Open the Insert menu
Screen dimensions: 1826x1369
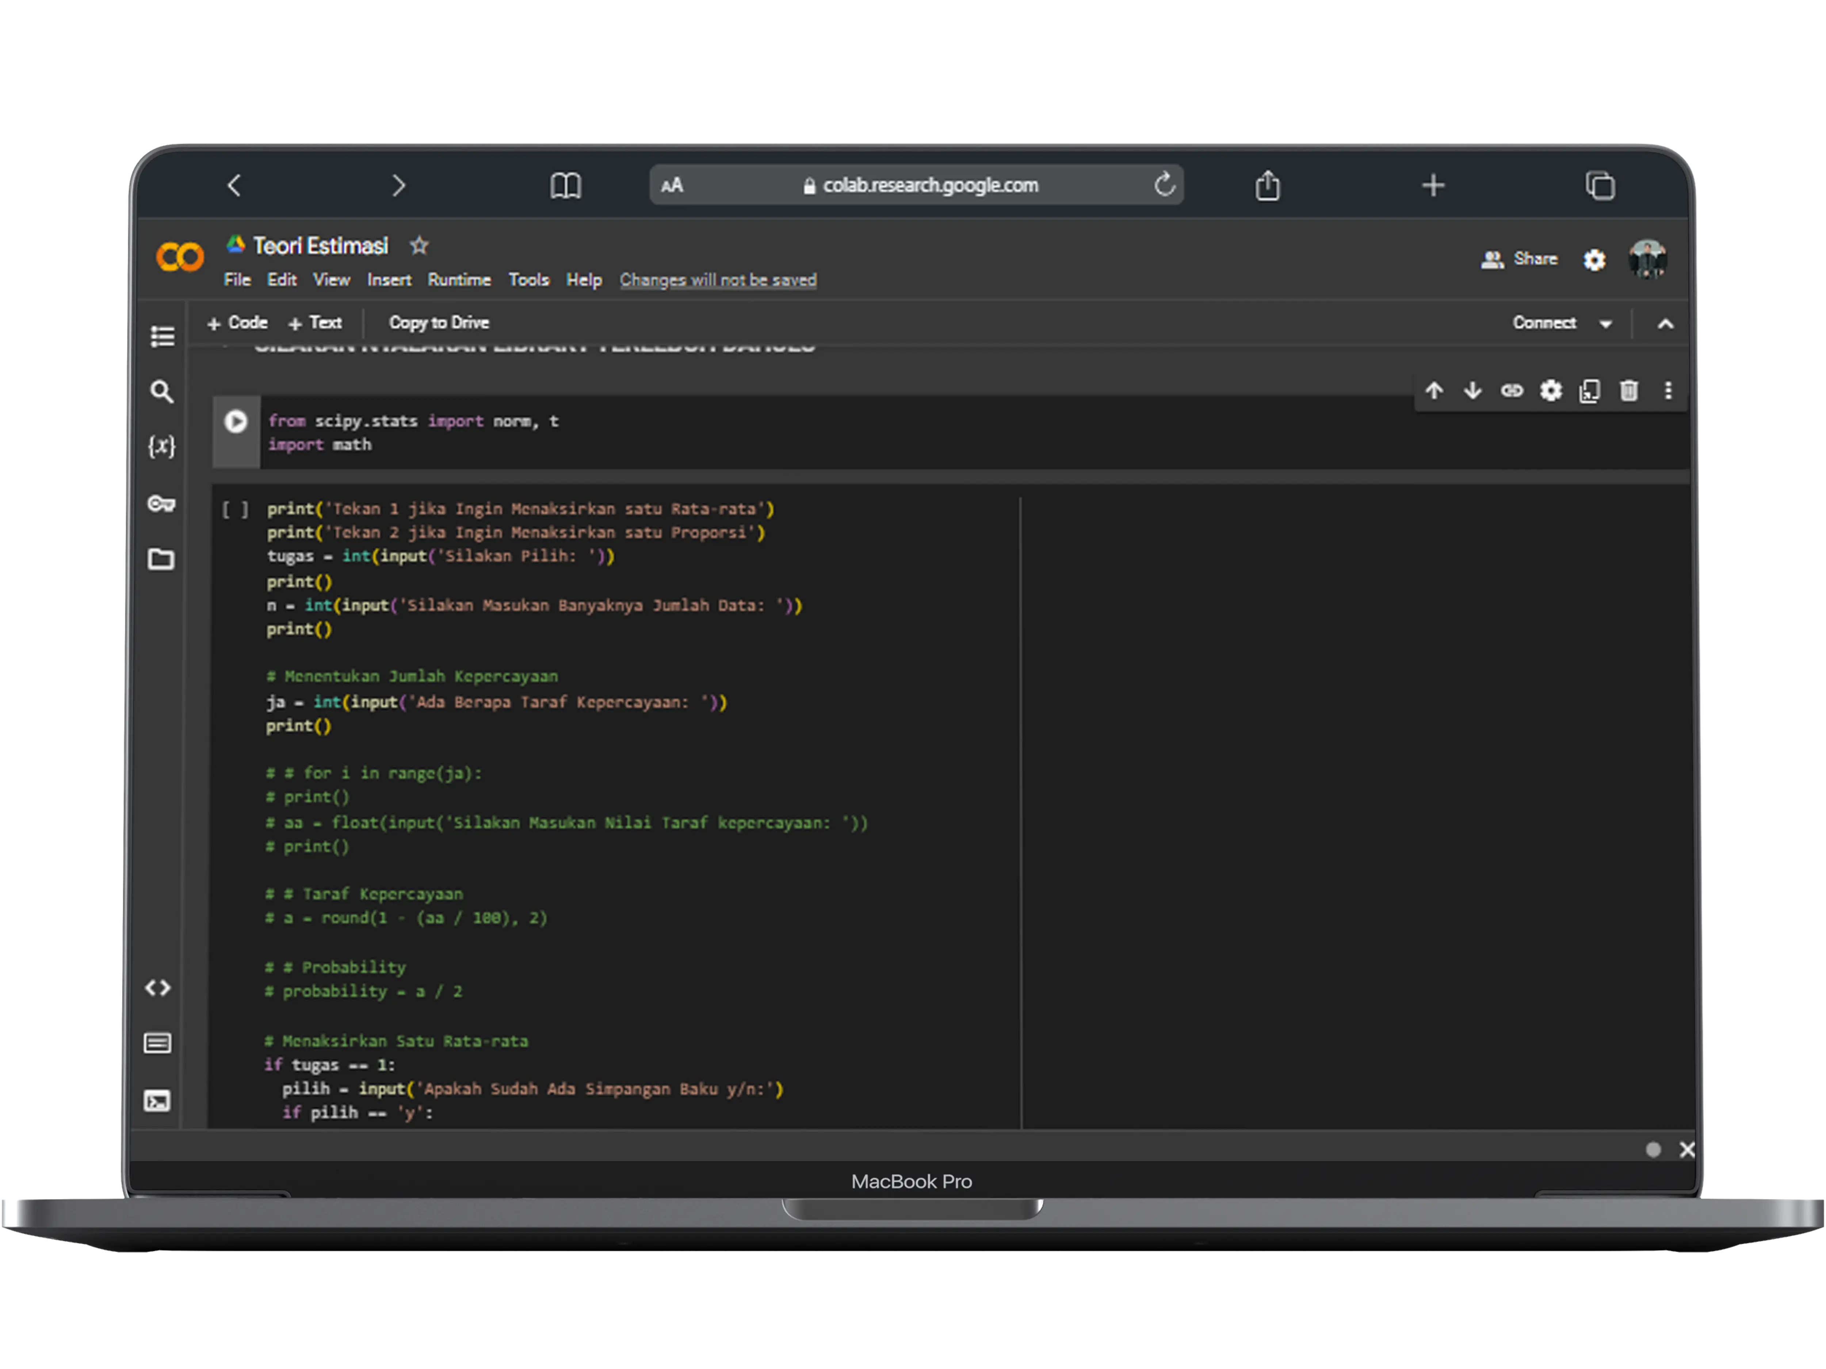(389, 280)
